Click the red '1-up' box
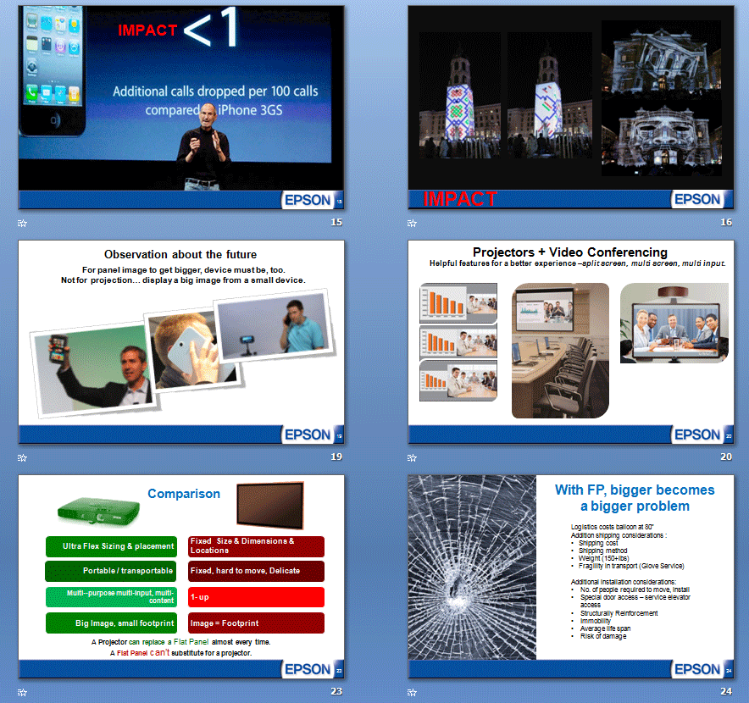This screenshot has width=749, height=703. coord(256,597)
